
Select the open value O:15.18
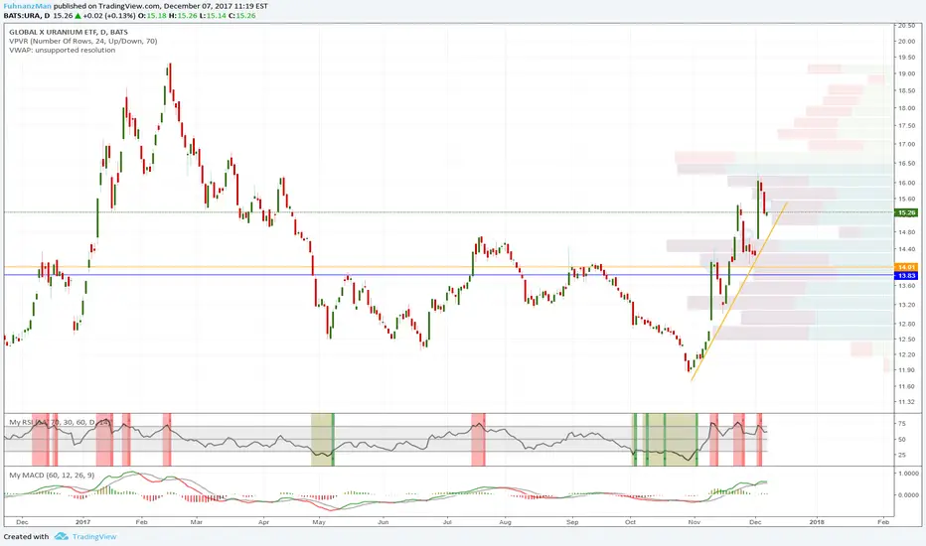152,15
